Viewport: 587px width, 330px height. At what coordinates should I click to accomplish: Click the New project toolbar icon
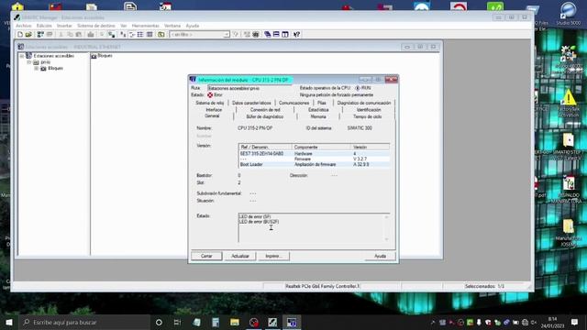click(x=20, y=35)
